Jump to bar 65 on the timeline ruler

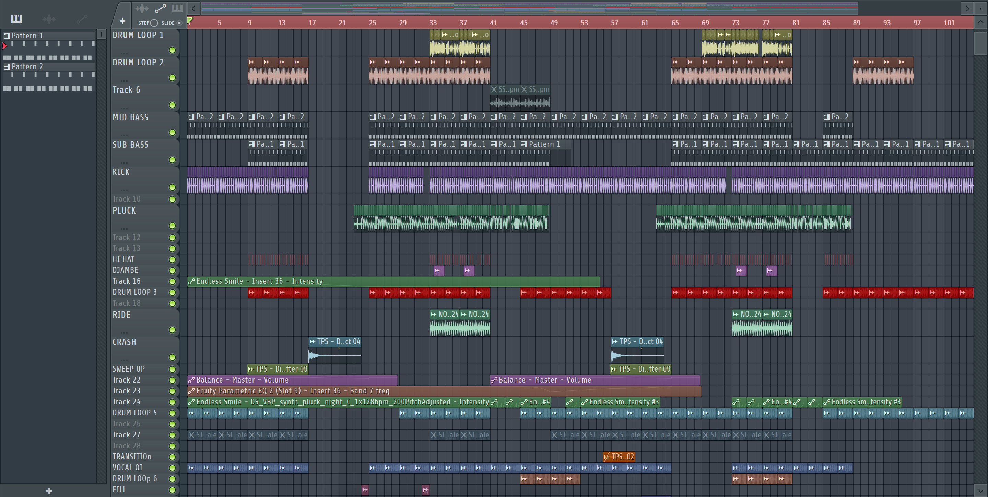click(x=675, y=23)
